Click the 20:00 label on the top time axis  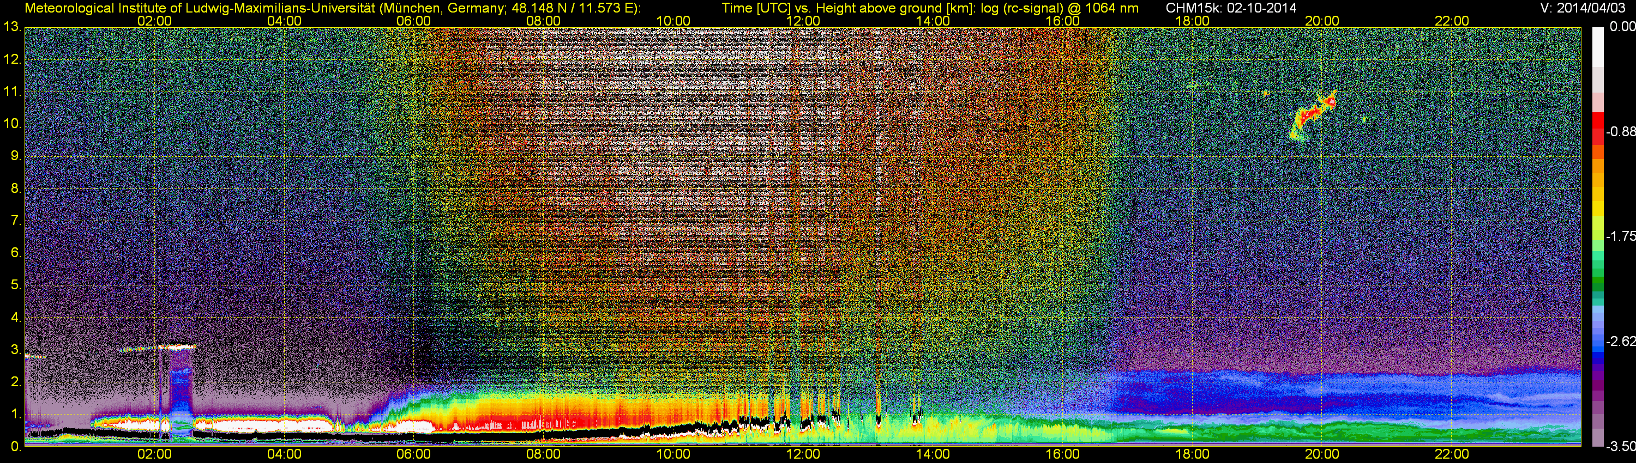pyautogui.click(x=1322, y=21)
